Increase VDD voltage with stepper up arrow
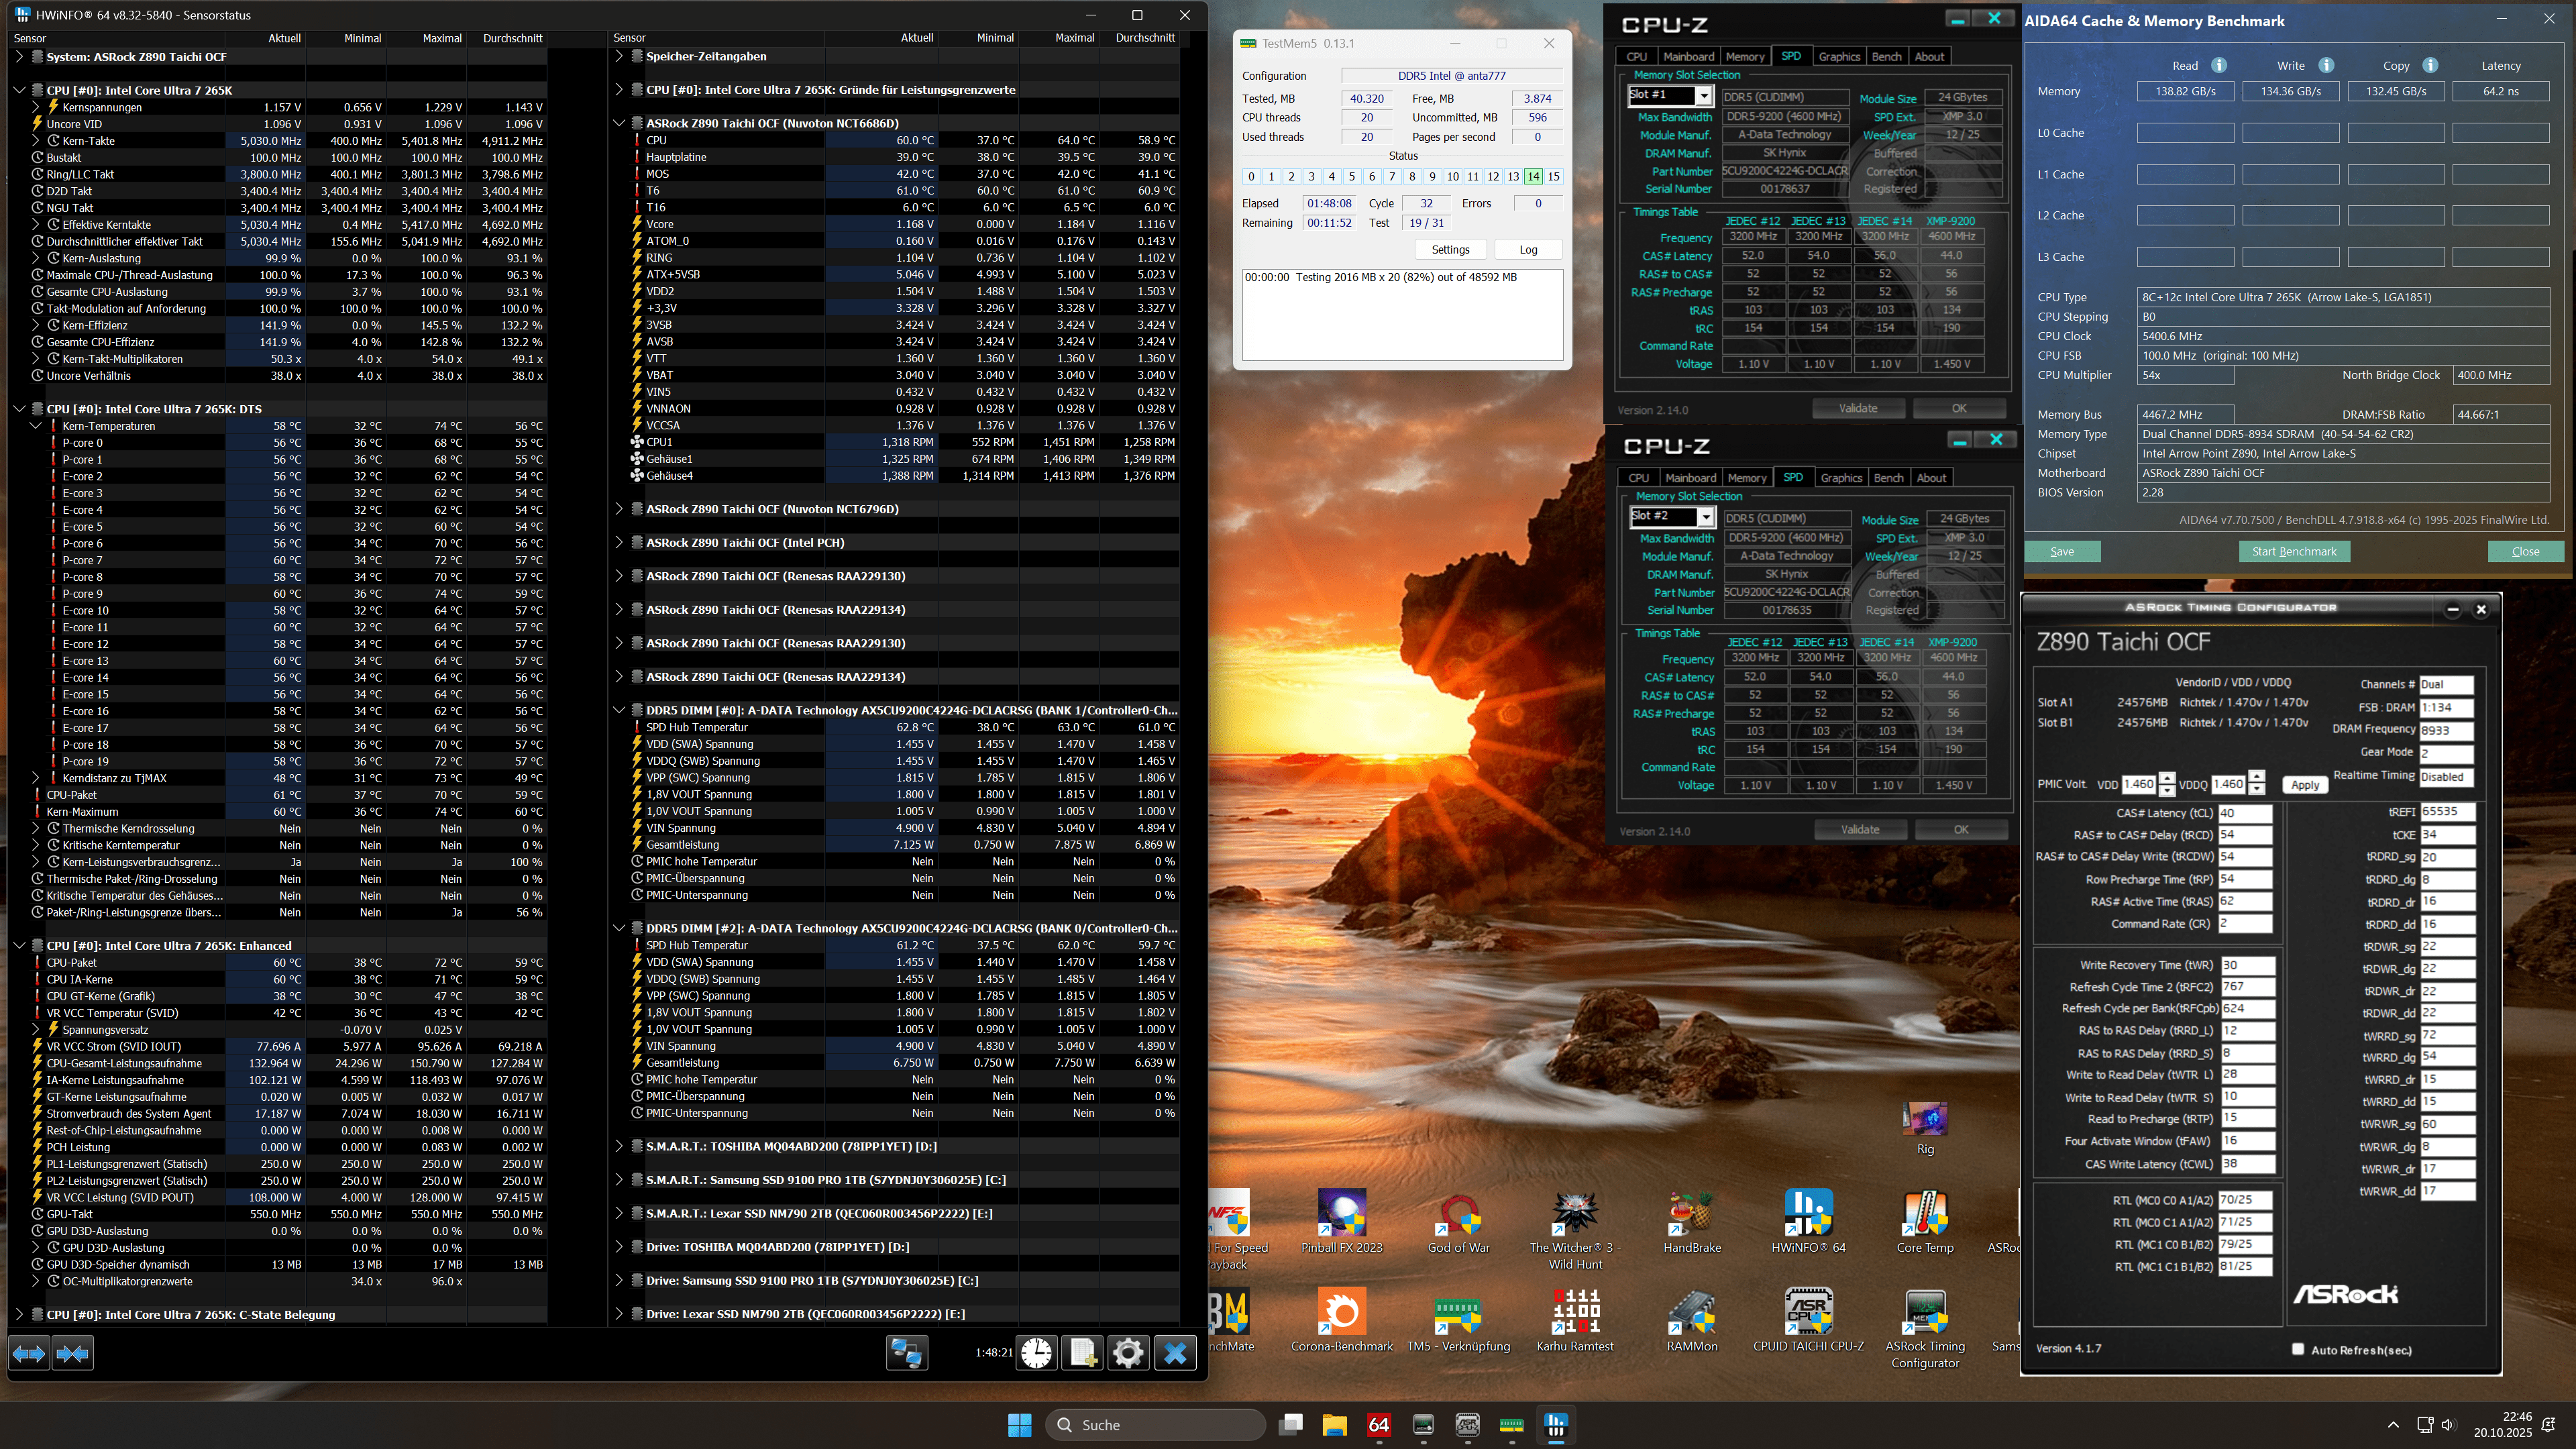 coord(2166,778)
